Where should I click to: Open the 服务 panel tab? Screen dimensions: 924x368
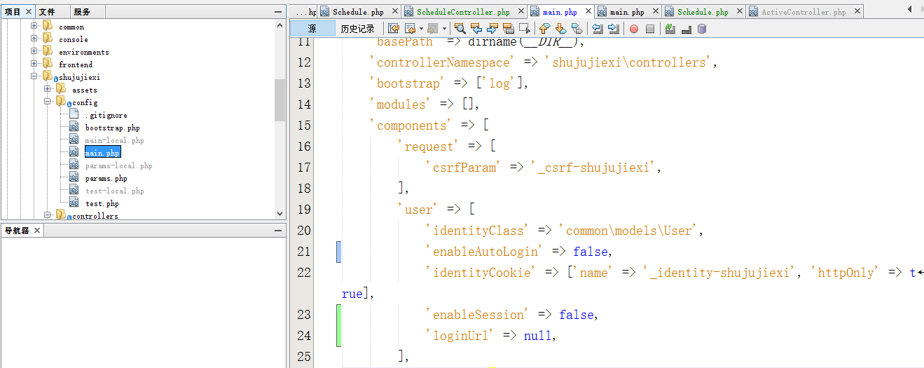(82, 12)
